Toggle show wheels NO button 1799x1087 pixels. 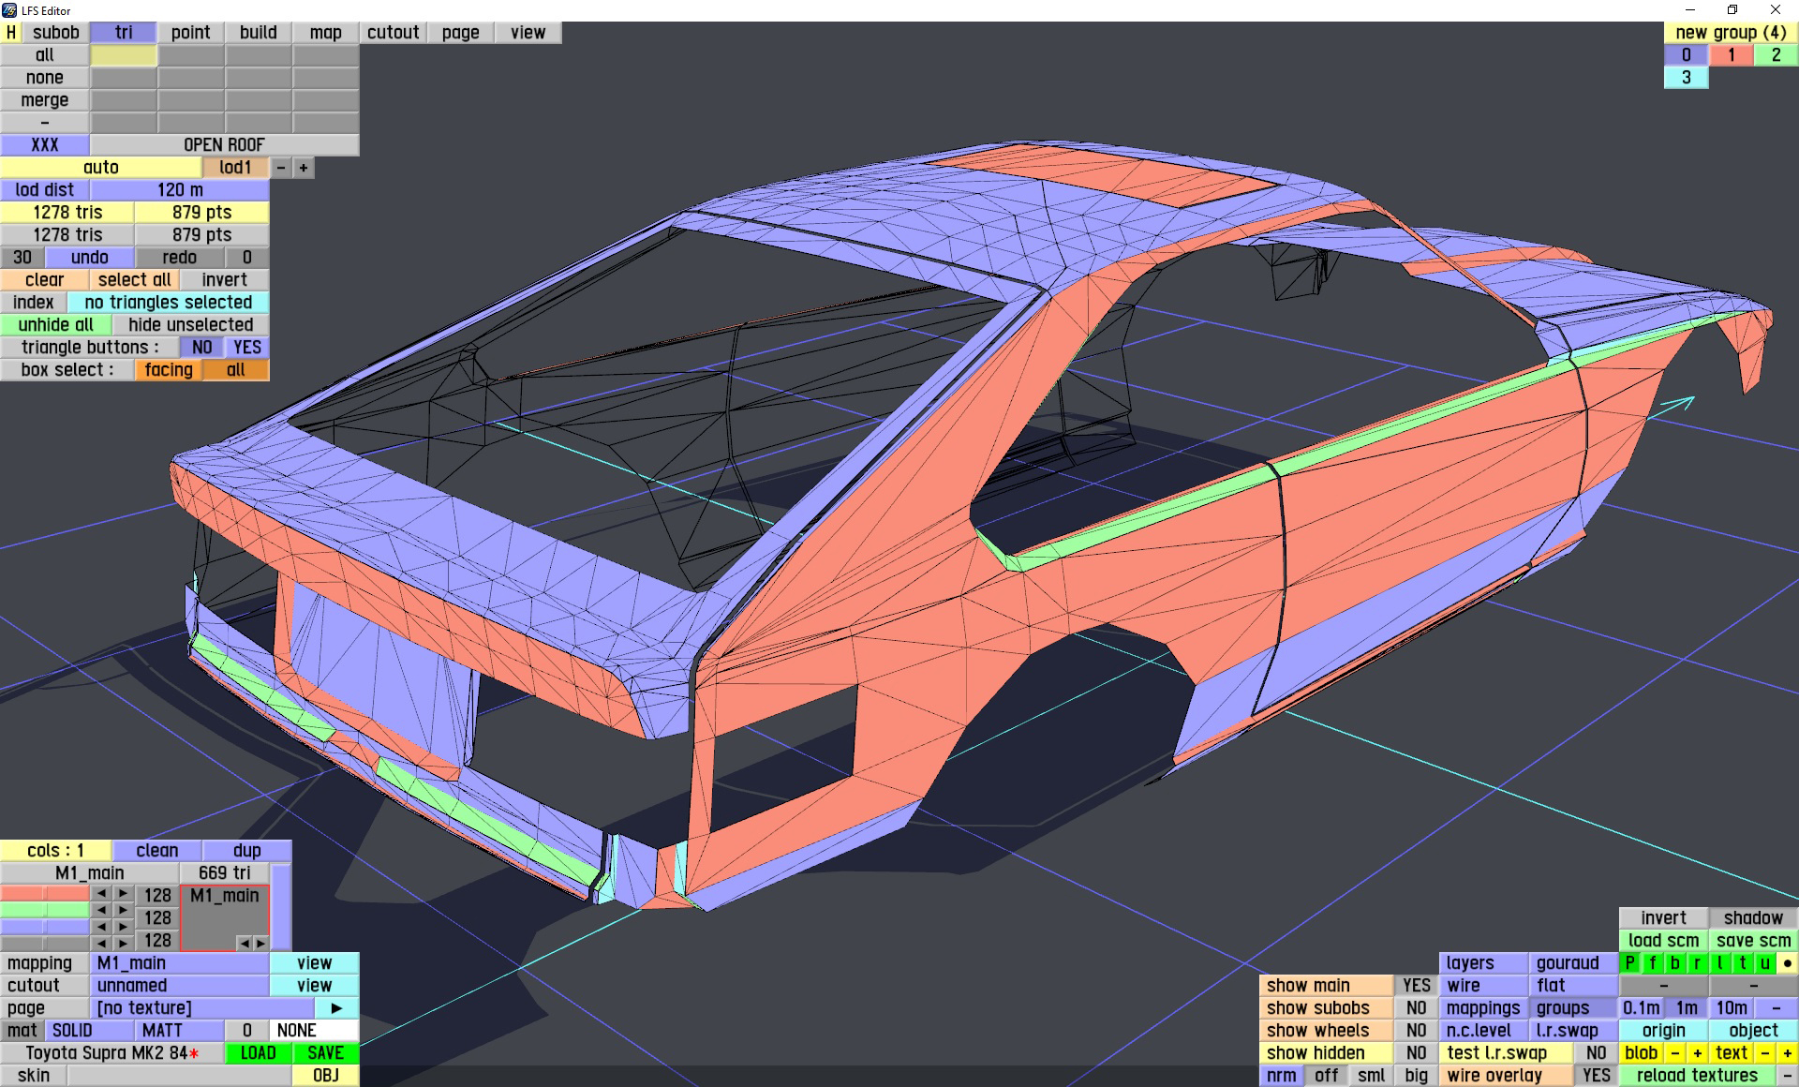click(1416, 1030)
